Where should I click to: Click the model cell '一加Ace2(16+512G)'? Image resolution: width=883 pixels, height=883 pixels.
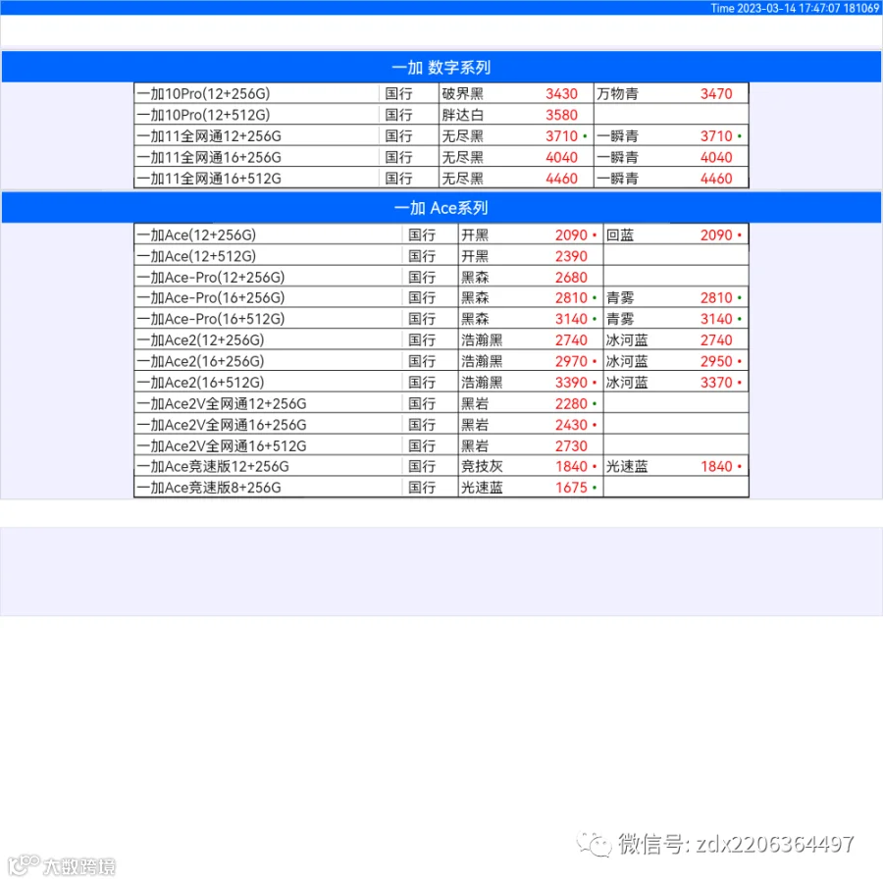[x=200, y=383]
